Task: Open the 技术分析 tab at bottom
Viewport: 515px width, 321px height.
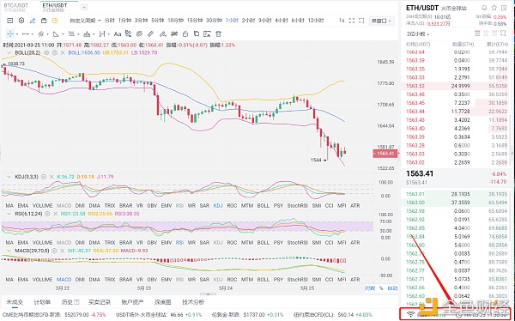Action: pyautogui.click(x=193, y=302)
